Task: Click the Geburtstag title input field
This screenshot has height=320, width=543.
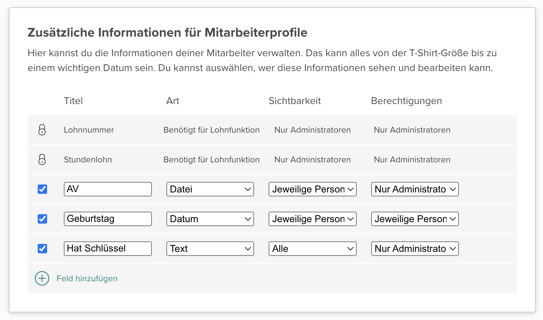Action: 108,219
